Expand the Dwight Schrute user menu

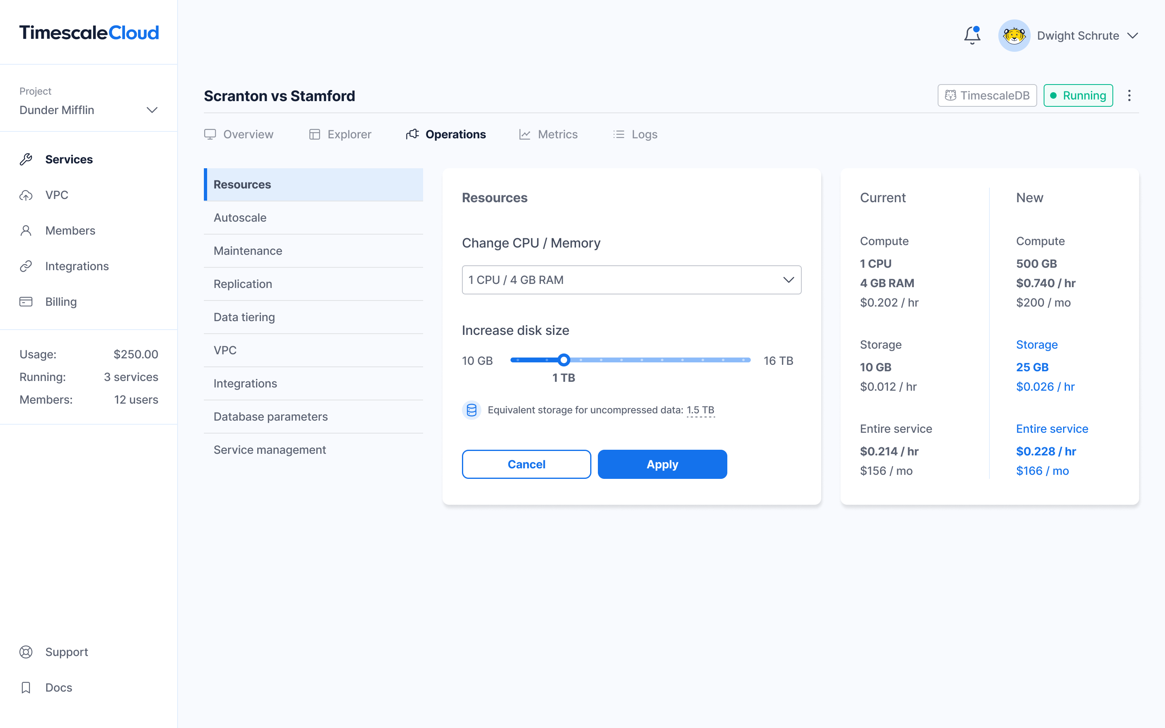[x=1133, y=36]
